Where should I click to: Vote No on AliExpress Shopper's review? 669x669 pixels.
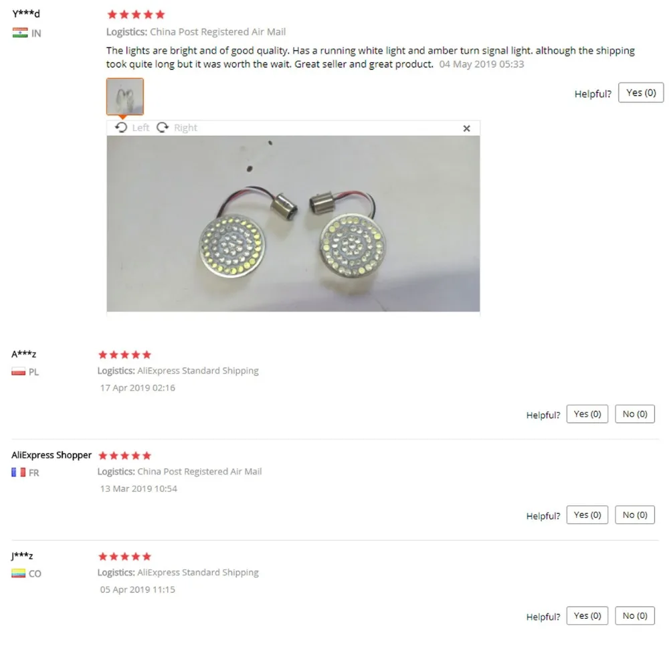(634, 515)
